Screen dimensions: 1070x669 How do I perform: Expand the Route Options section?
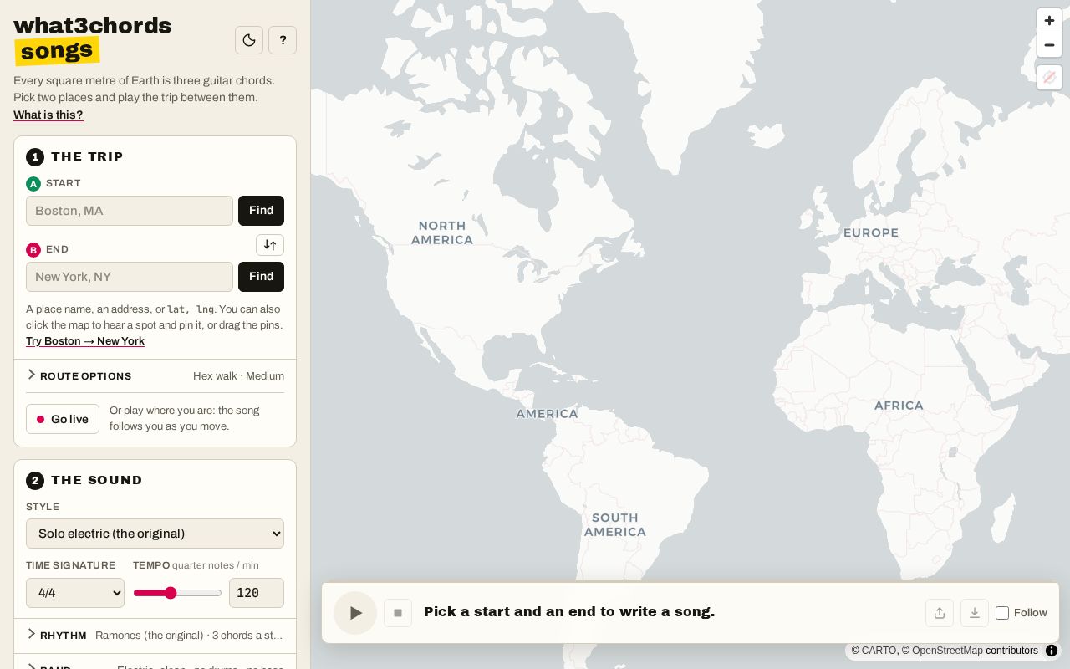(x=155, y=376)
